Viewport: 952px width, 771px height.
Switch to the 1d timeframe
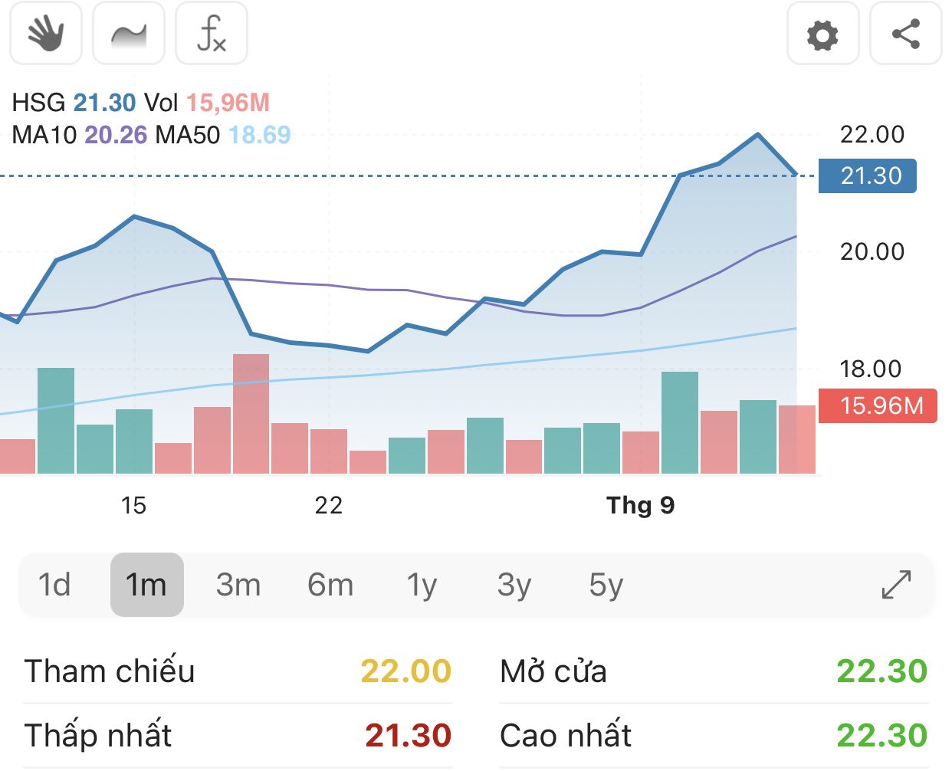54,585
